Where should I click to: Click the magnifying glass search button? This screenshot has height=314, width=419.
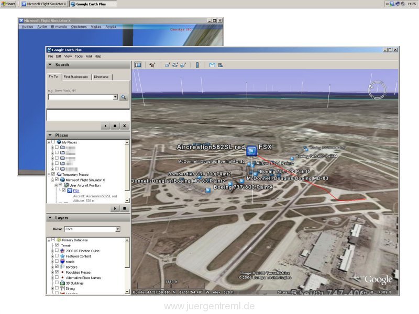click(x=124, y=97)
